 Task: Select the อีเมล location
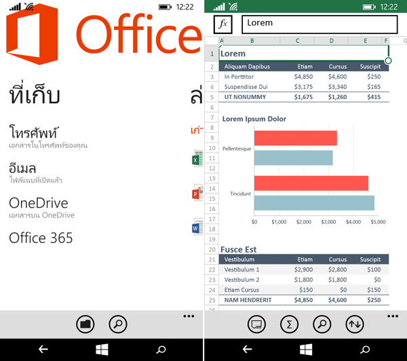point(23,168)
